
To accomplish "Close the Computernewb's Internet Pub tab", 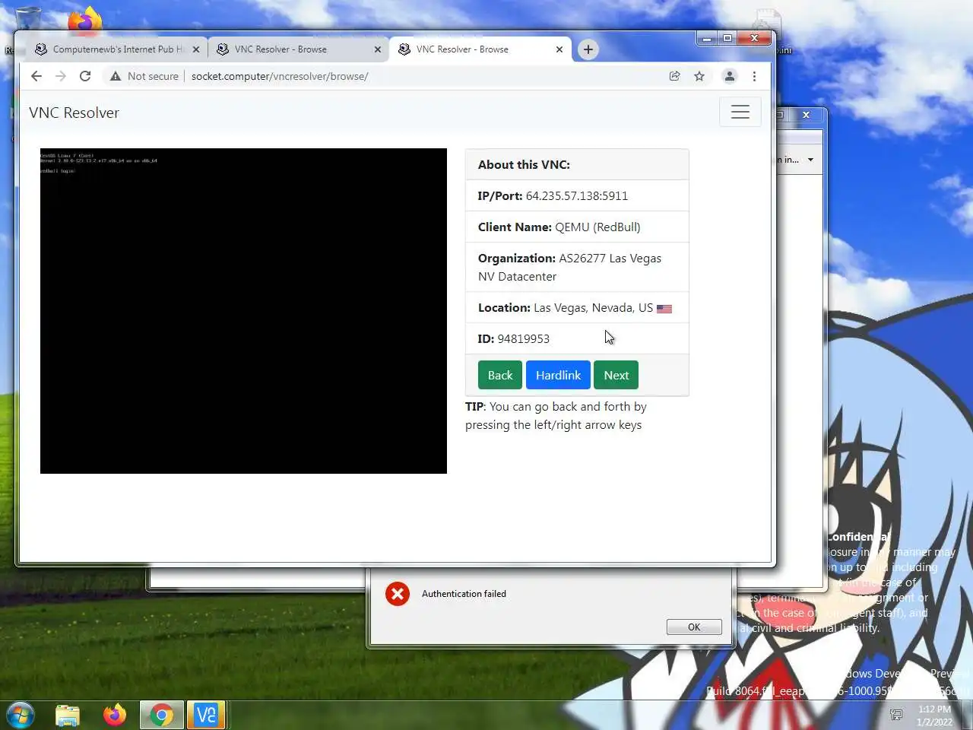I will [195, 49].
